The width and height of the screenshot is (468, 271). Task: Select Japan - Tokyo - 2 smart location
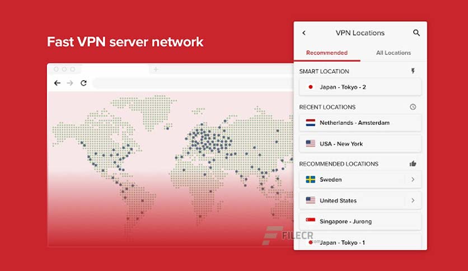361,87
